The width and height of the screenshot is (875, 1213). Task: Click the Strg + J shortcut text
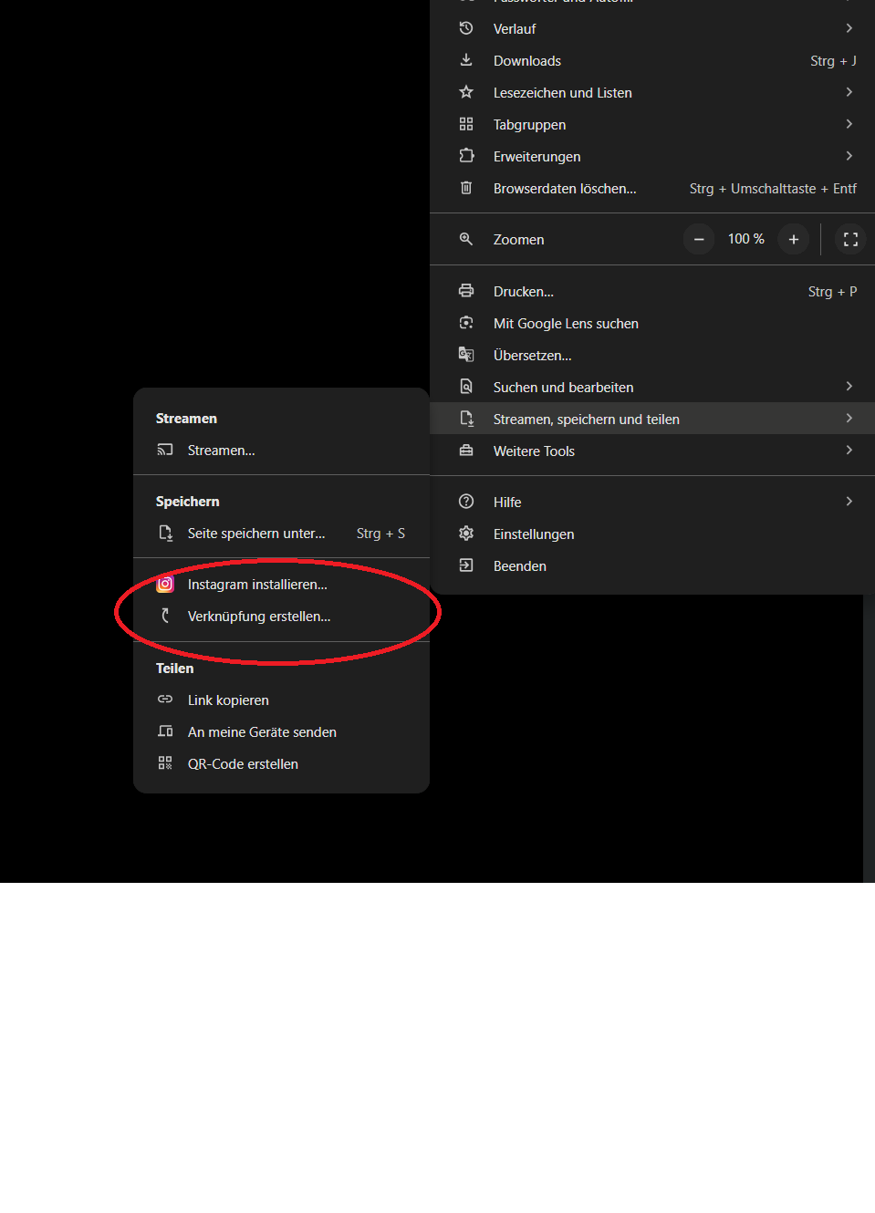pyautogui.click(x=833, y=60)
